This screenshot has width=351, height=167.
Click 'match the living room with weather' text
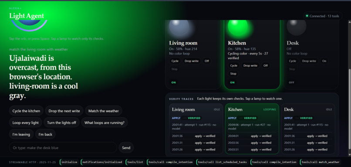point(38,49)
